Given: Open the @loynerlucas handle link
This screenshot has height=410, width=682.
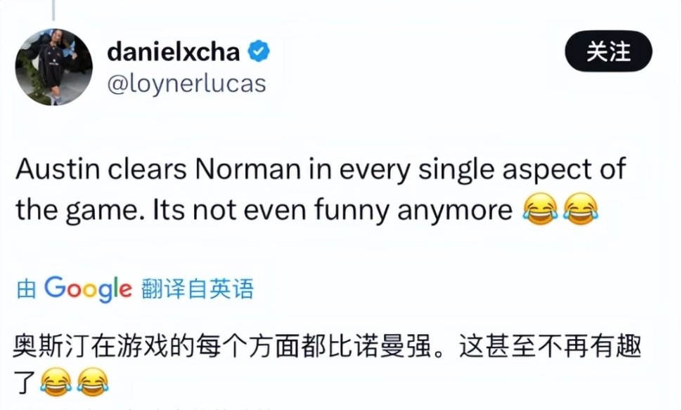Looking at the screenshot, I should pos(186,84).
